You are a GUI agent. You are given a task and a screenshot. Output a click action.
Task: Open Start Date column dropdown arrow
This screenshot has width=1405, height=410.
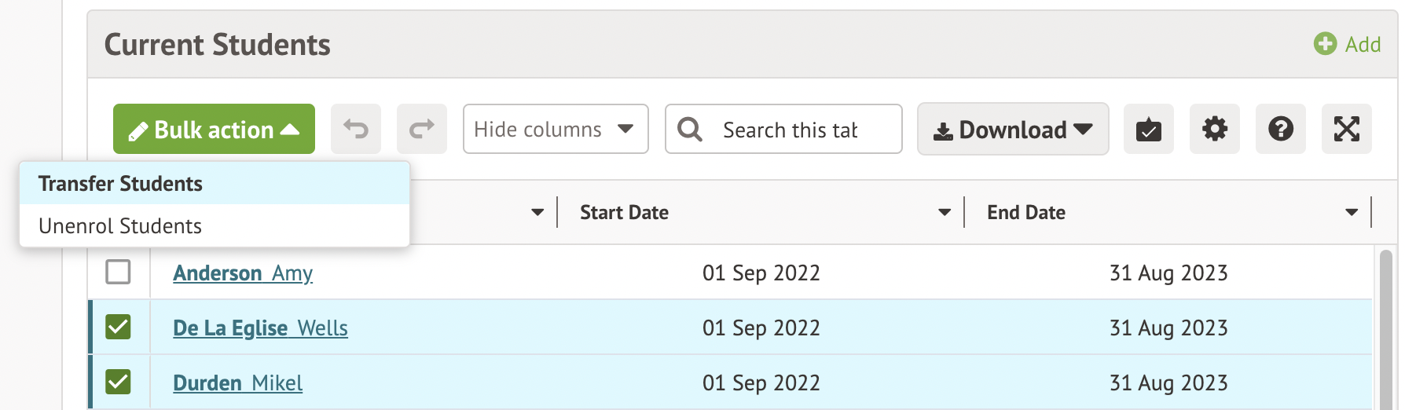pos(945,213)
